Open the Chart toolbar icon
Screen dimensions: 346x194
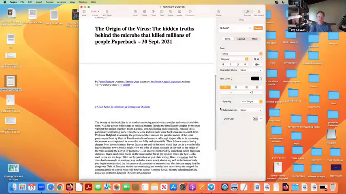[x=153, y=12]
